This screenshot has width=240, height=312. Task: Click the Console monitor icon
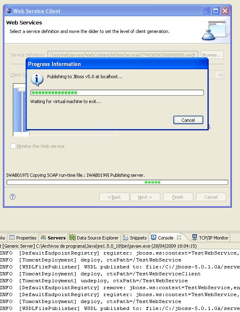click(x=153, y=237)
